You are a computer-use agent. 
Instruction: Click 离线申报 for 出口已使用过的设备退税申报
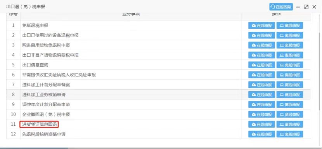tap(289, 35)
